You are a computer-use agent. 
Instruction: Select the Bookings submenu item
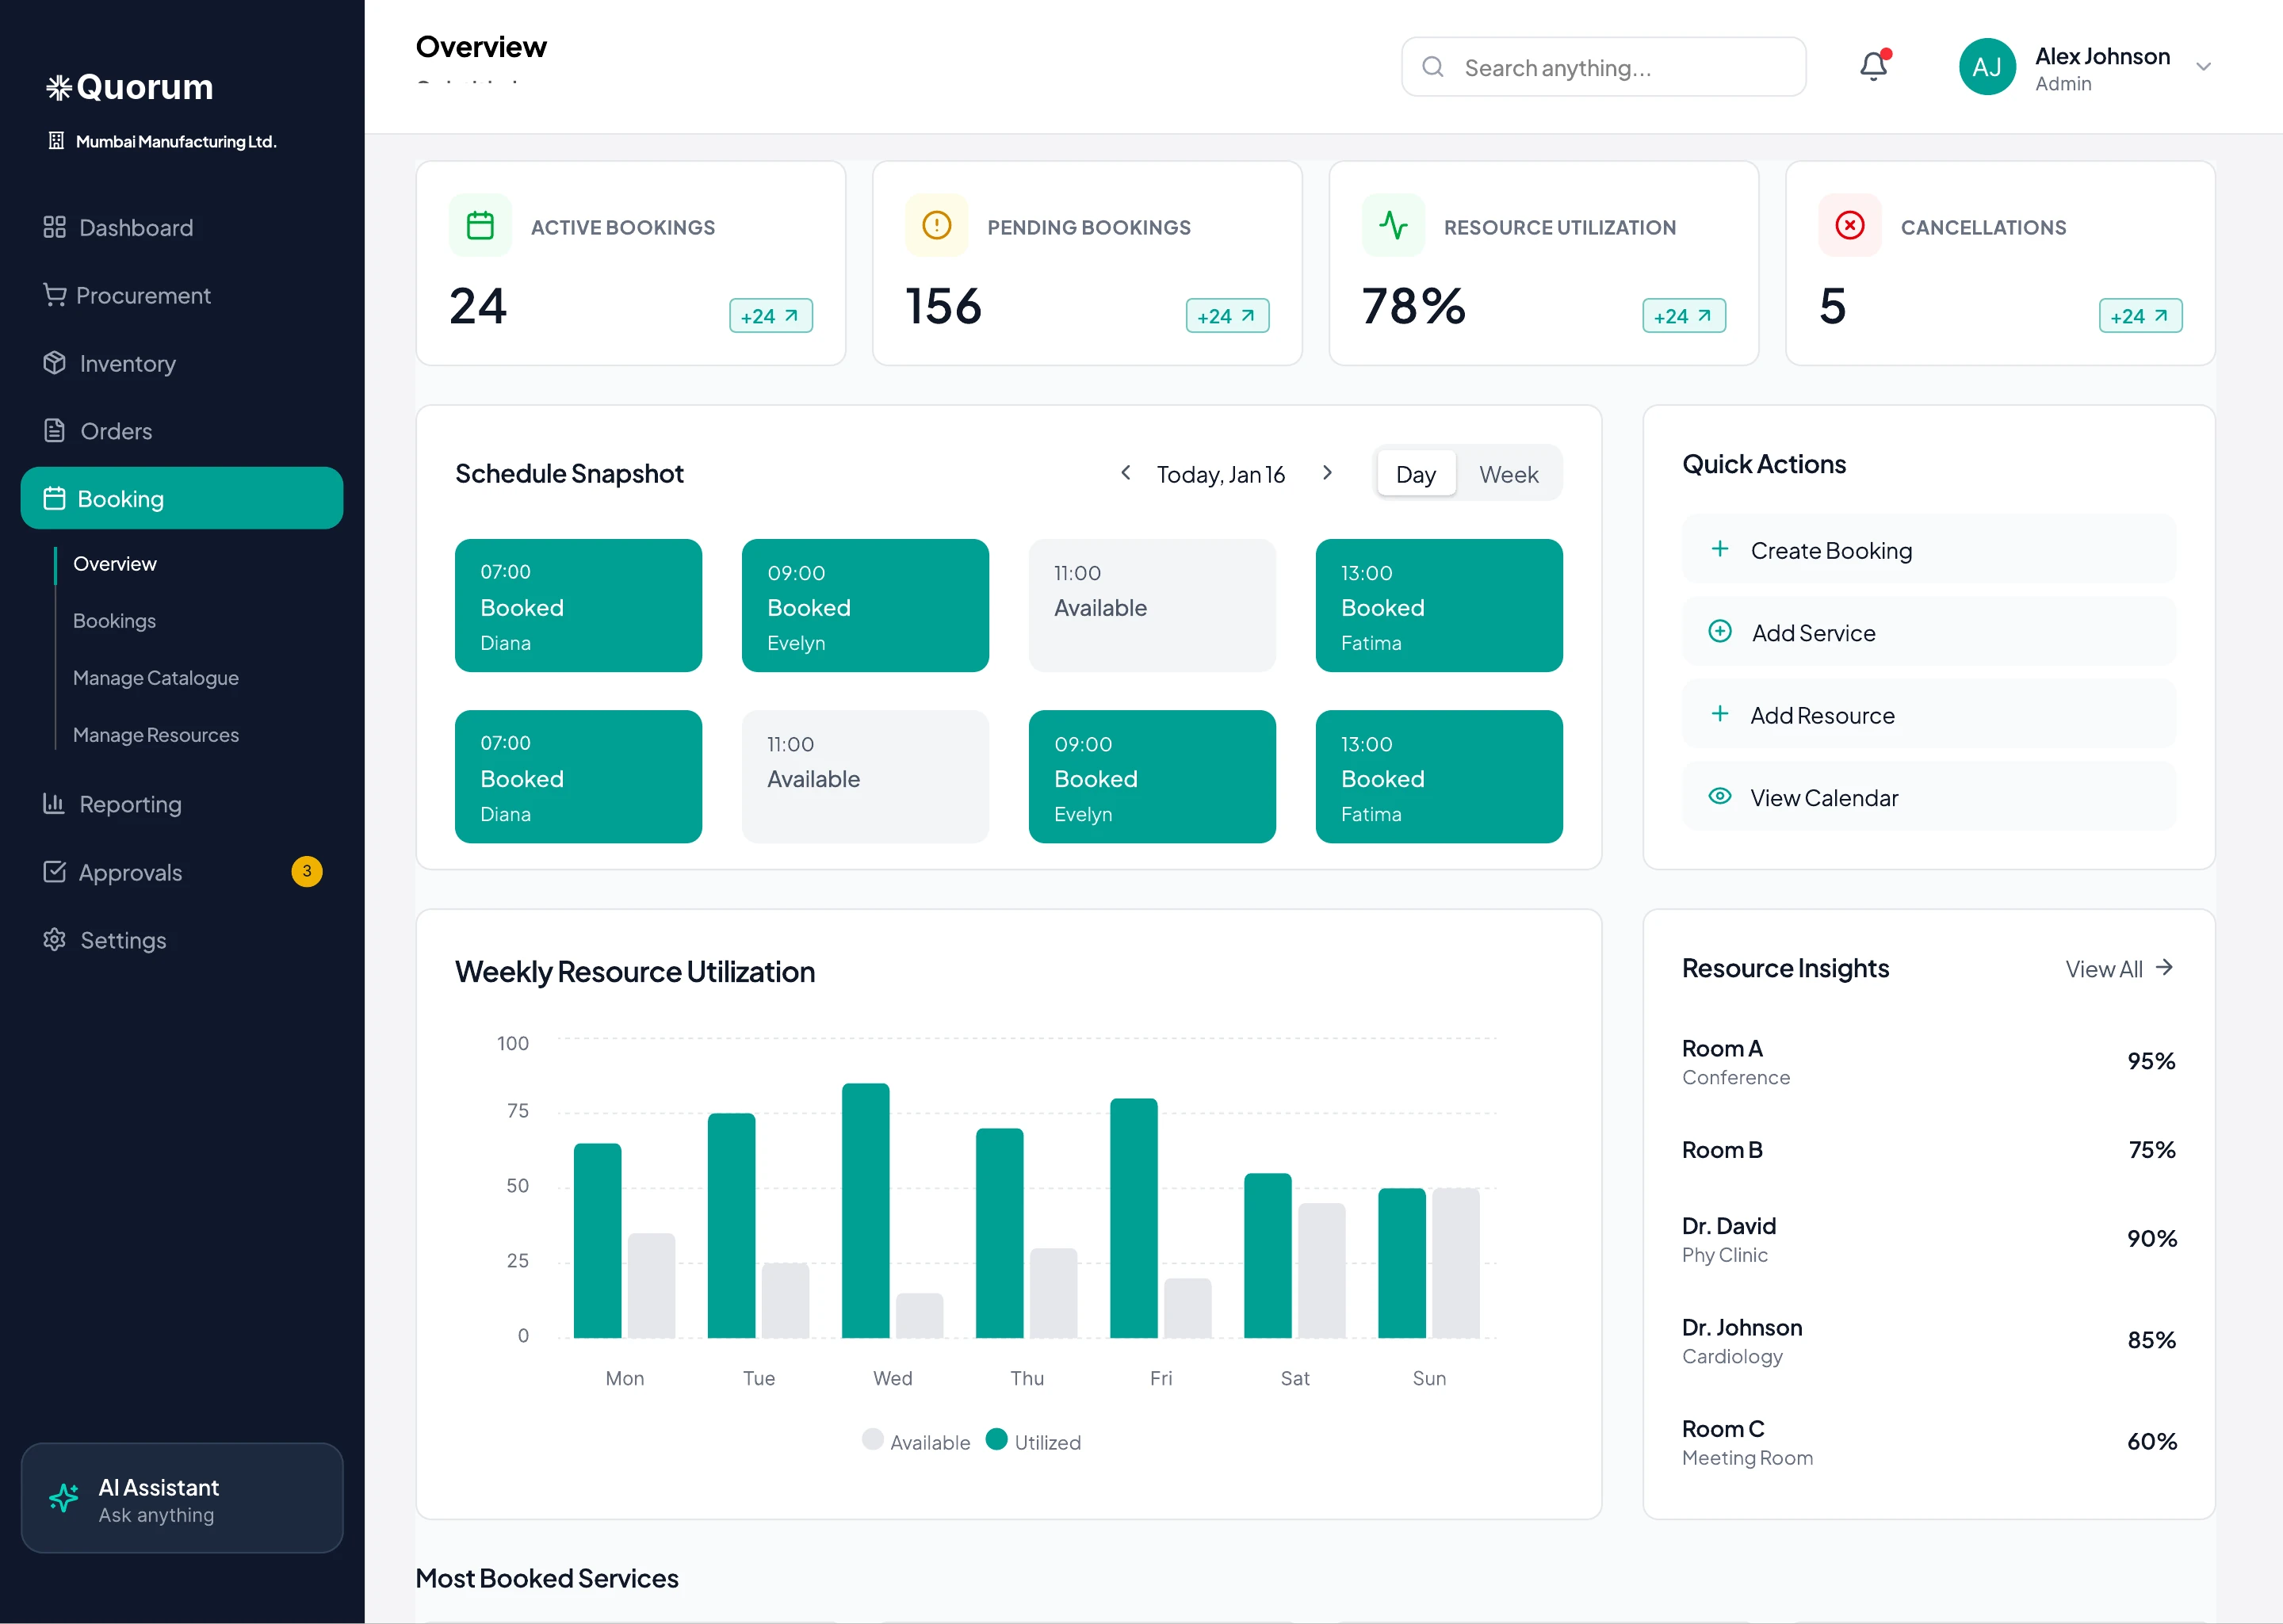[114, 621]
